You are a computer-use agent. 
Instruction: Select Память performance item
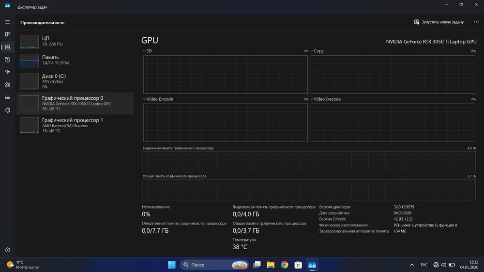point(75,60)
